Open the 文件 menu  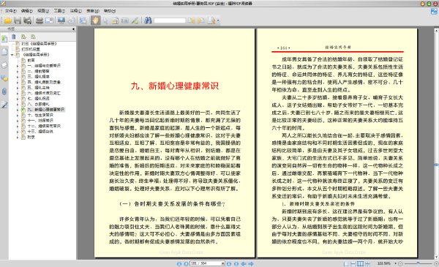pos(10,11)
